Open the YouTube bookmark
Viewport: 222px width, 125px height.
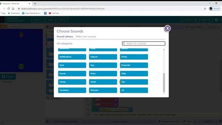click(54, 13)
